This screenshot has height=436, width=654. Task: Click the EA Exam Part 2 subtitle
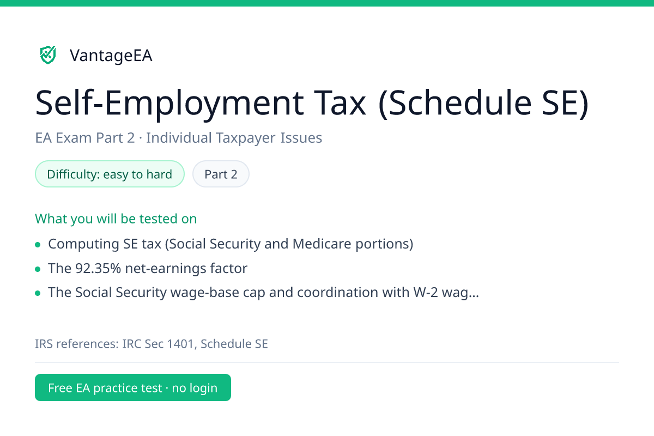point(84,138)
